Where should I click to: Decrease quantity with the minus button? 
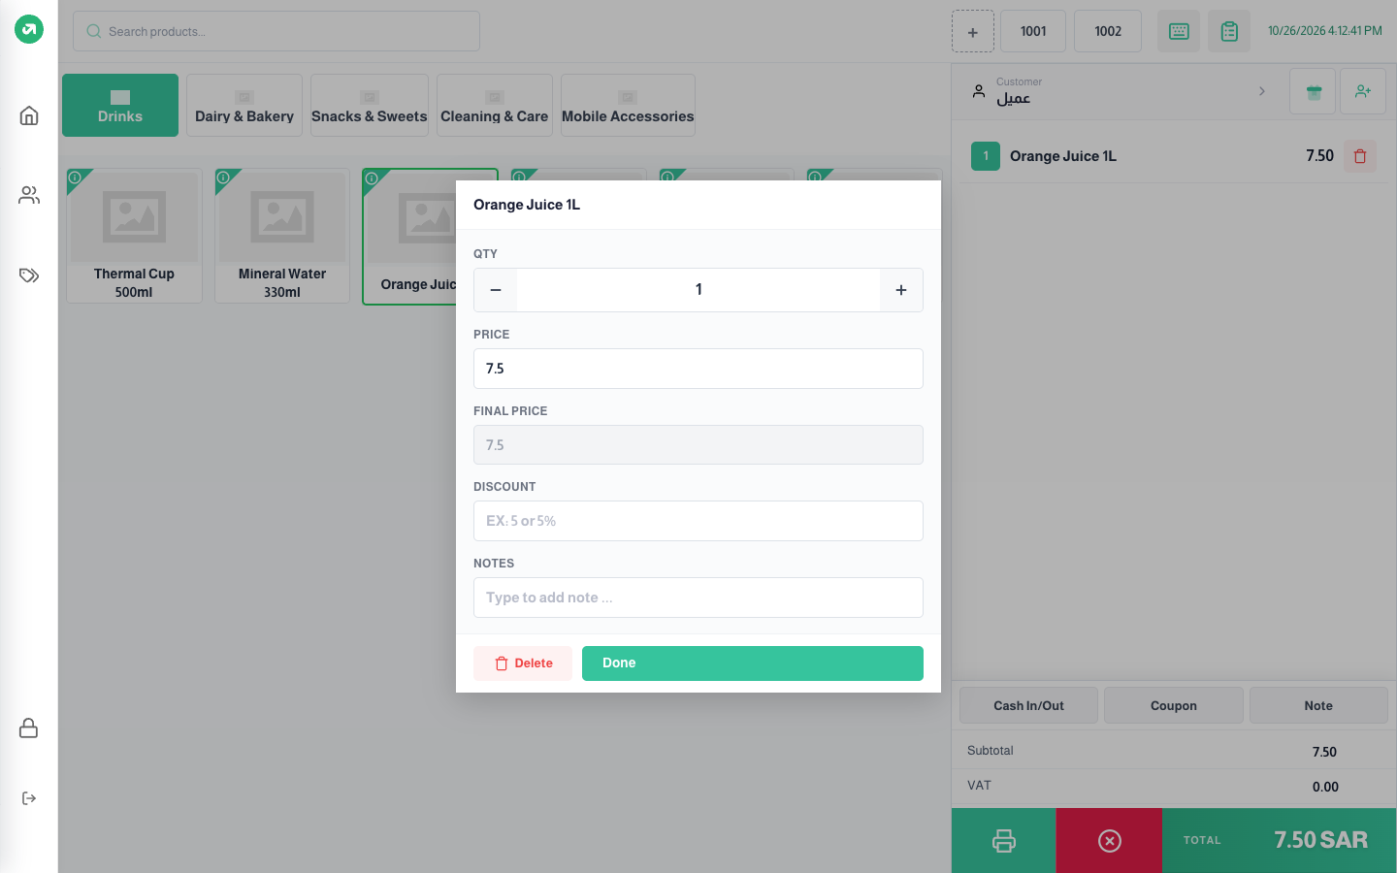point(496,290)
